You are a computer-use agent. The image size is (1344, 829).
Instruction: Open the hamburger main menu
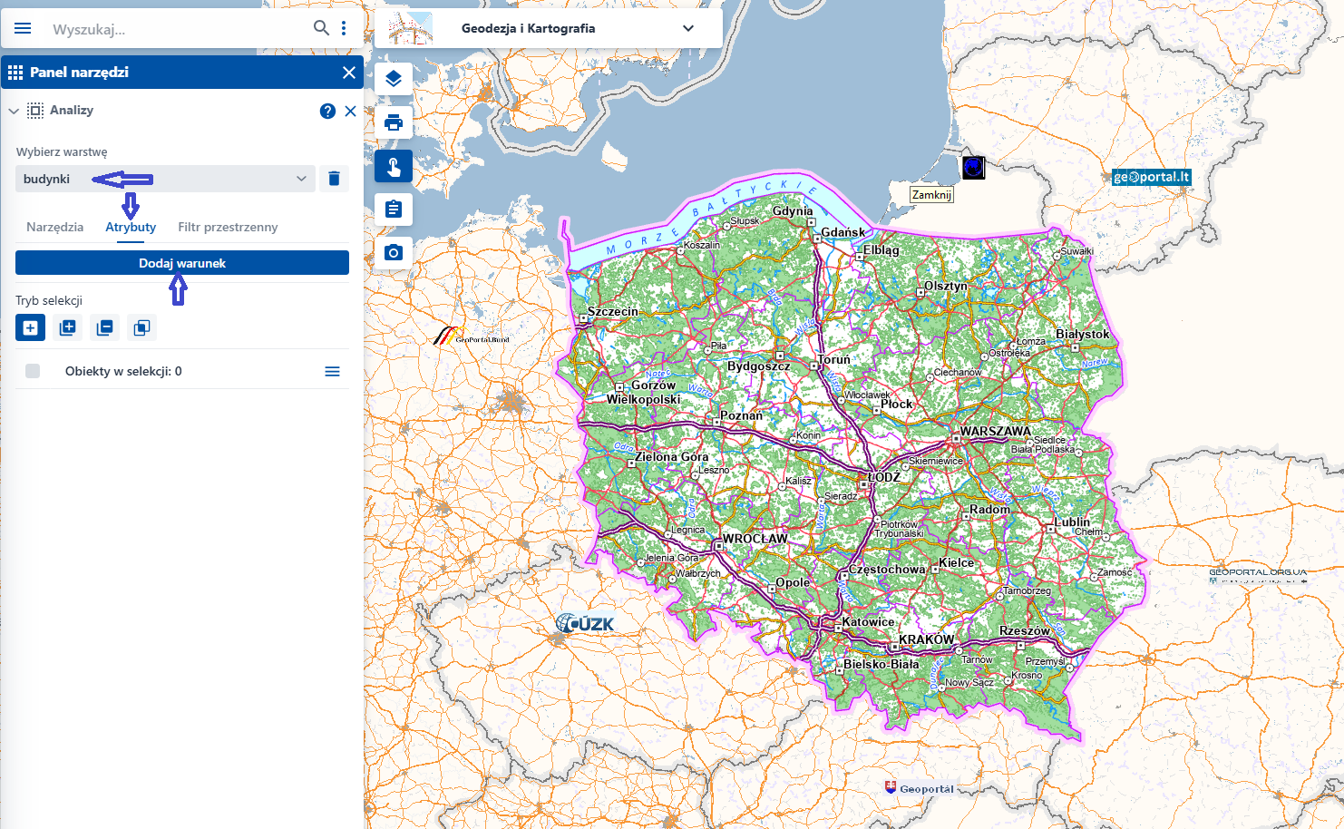pos(23,28)
